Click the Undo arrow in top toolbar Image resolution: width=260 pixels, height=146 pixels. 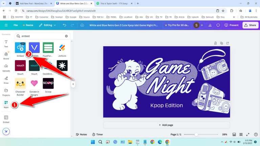pyautogui.click(x=65, y=25)
